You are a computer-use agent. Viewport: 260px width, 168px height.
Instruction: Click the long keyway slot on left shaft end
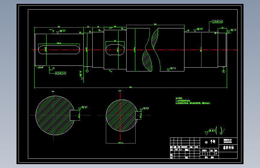pos(59,50)
